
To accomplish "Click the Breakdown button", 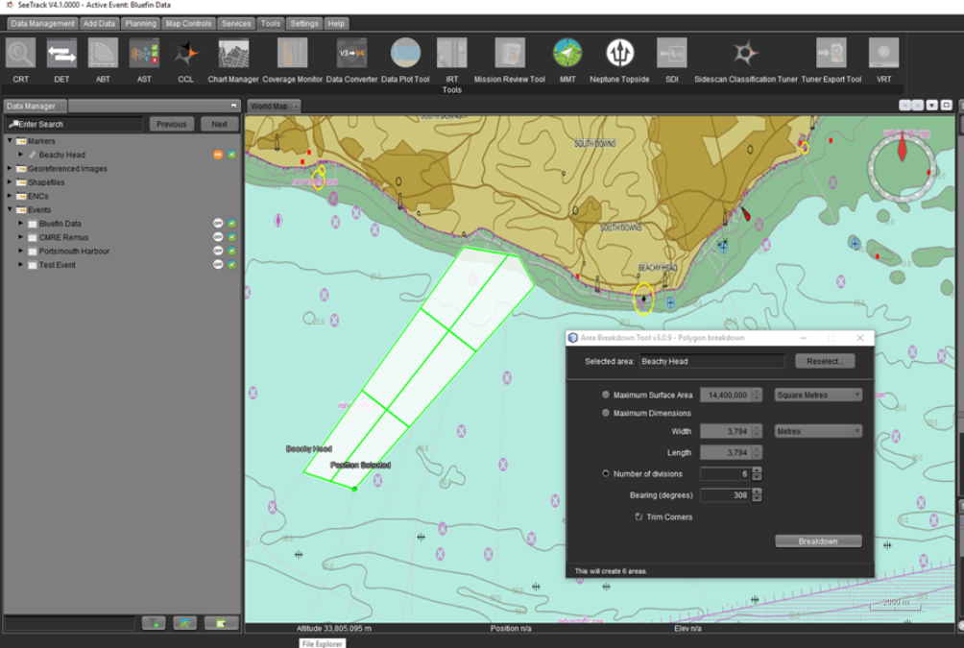I will click(x=818, y=541).
